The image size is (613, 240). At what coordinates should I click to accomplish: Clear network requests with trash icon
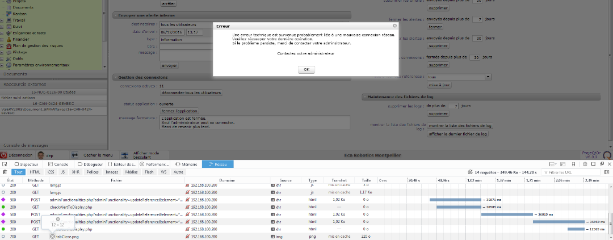[5, 172]
